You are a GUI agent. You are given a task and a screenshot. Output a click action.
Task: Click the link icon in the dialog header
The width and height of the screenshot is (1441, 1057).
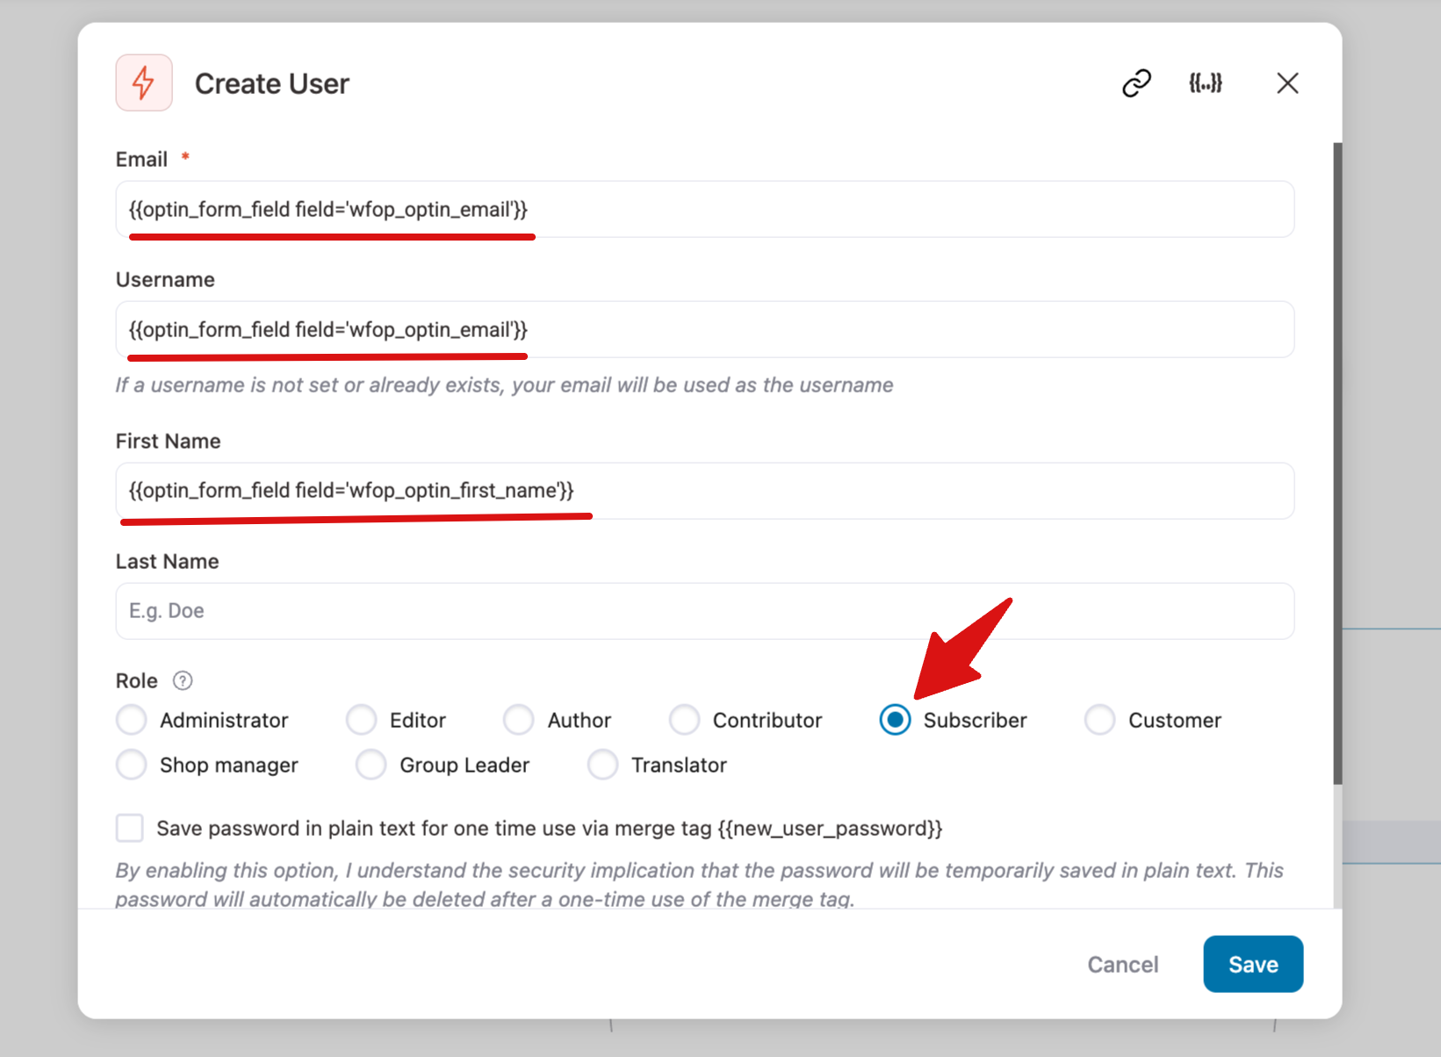coord(1136,83)
